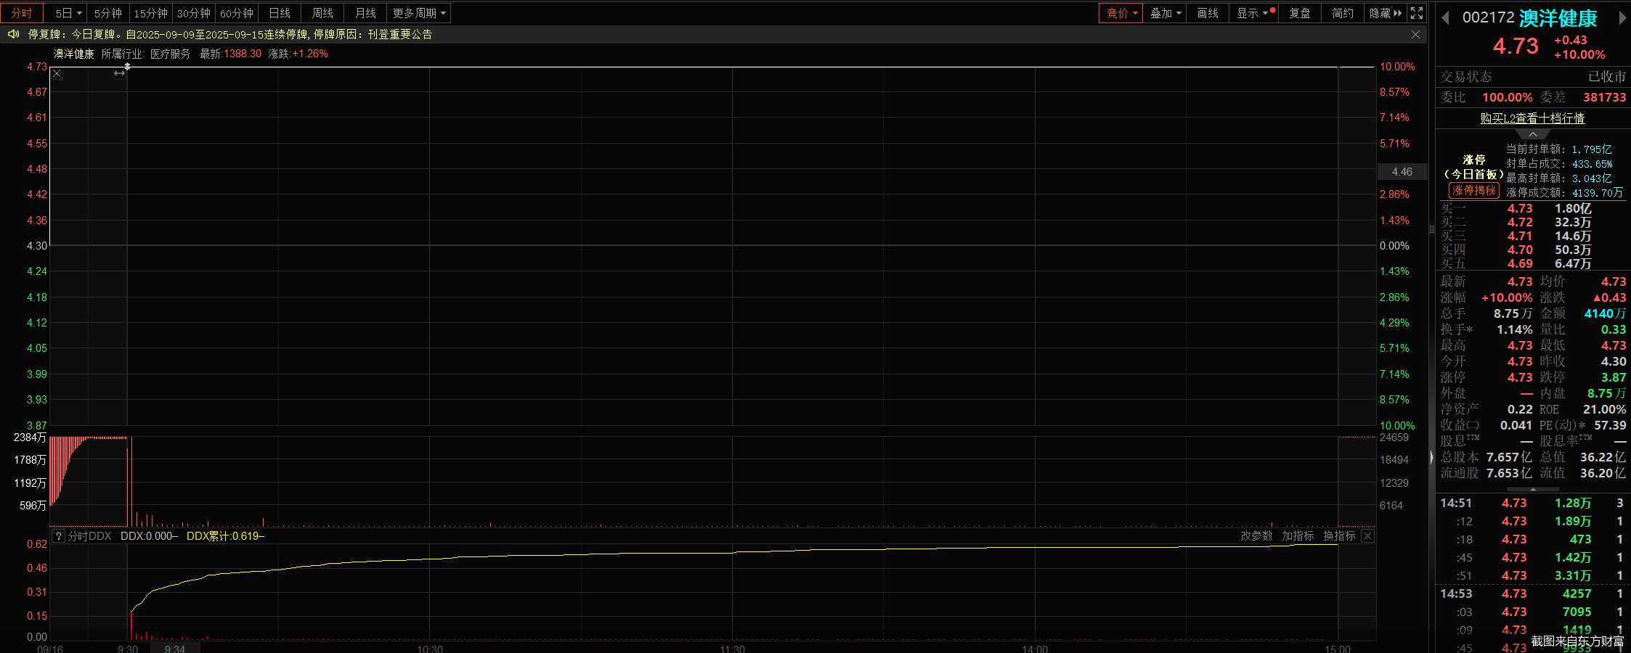Screen dimensions: 1631x653
Task: Dismiss the suspension notice bar
Action: (1415, 34)
